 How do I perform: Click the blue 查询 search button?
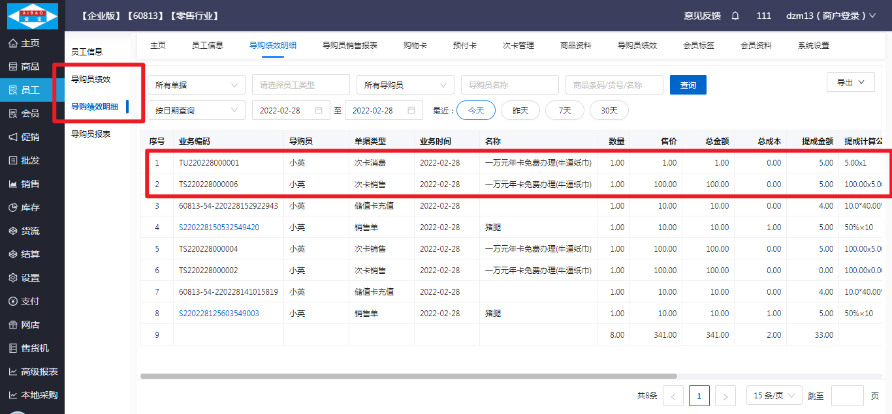(688, 85)
